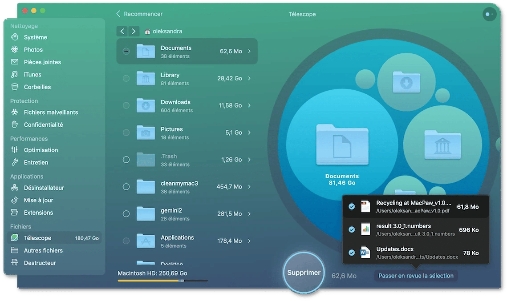507x301 pixels.
Task: Tick the gemini2 row checkbox
Action: point(126,214)
